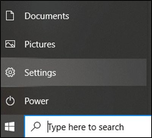Click empty row area beside Pictures label

click(103, 44)
